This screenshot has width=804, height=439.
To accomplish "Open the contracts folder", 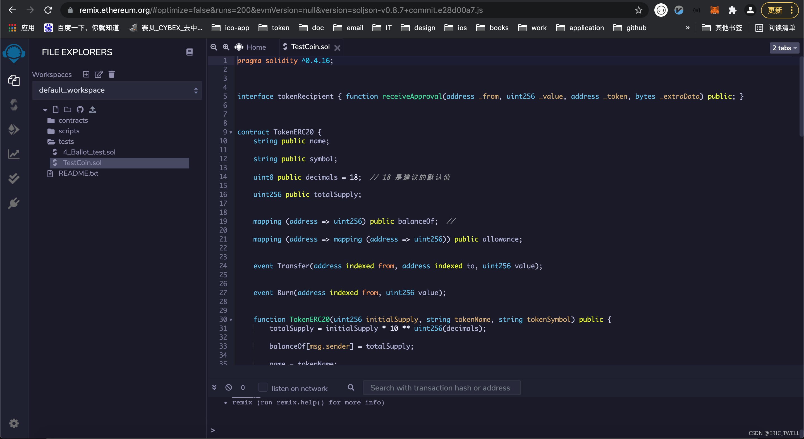I will pos(73,120).
